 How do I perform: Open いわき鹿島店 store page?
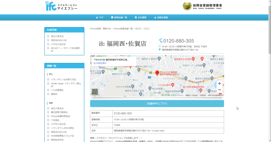(x=57, y=90)
